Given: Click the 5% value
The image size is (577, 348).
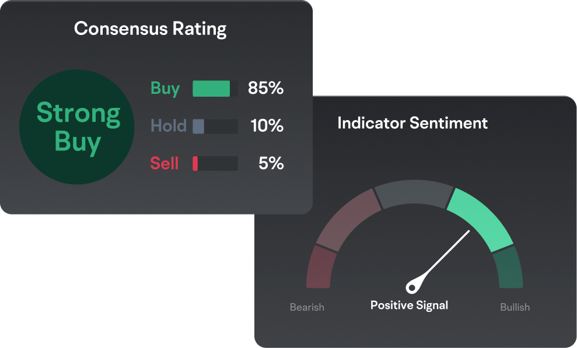Looking at the screenshot, I should click(x=271, y=164).
